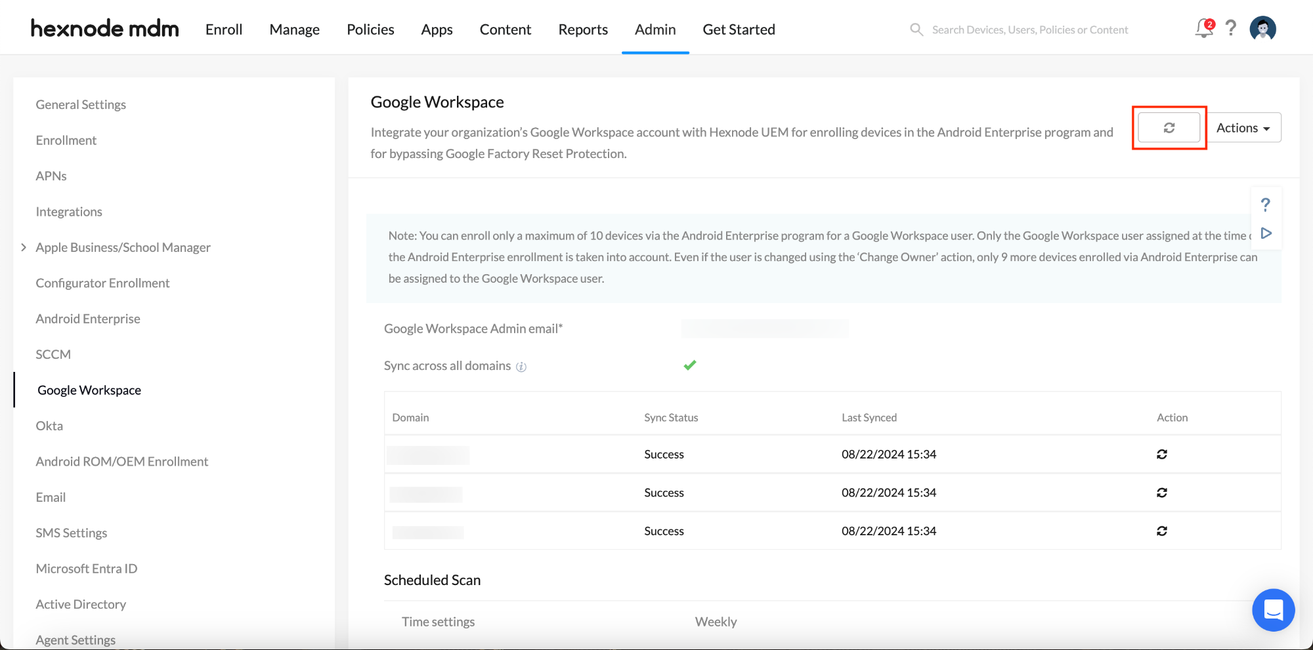This screenshot has height=650, width=1313.
Task: Open Android ROM/OEM Enrollment in sidebar
Action: (122, 461)
